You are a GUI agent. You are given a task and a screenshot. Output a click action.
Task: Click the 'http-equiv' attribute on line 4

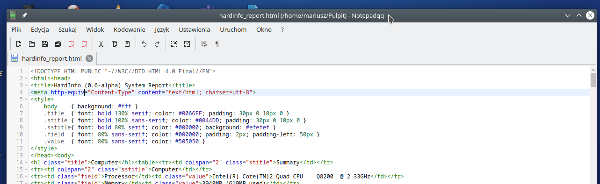(x=67, y=92)
